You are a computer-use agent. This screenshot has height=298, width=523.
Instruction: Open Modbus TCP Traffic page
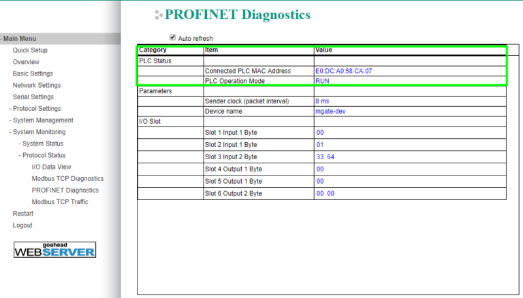pos(60,202)
